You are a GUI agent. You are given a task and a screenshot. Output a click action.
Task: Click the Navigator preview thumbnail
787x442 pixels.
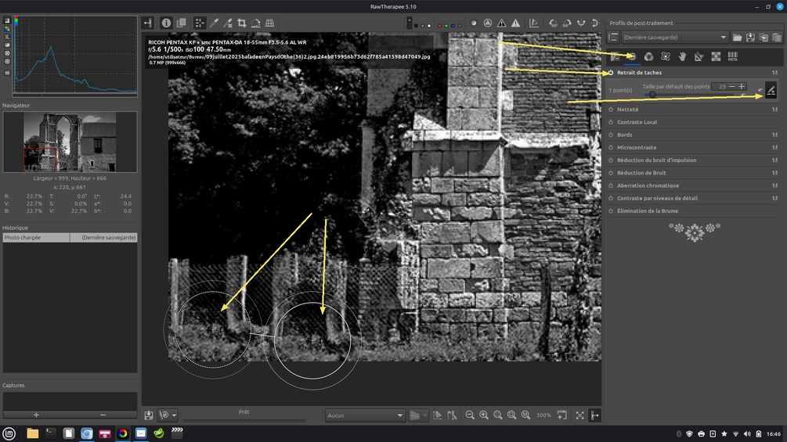coord(70,142)
